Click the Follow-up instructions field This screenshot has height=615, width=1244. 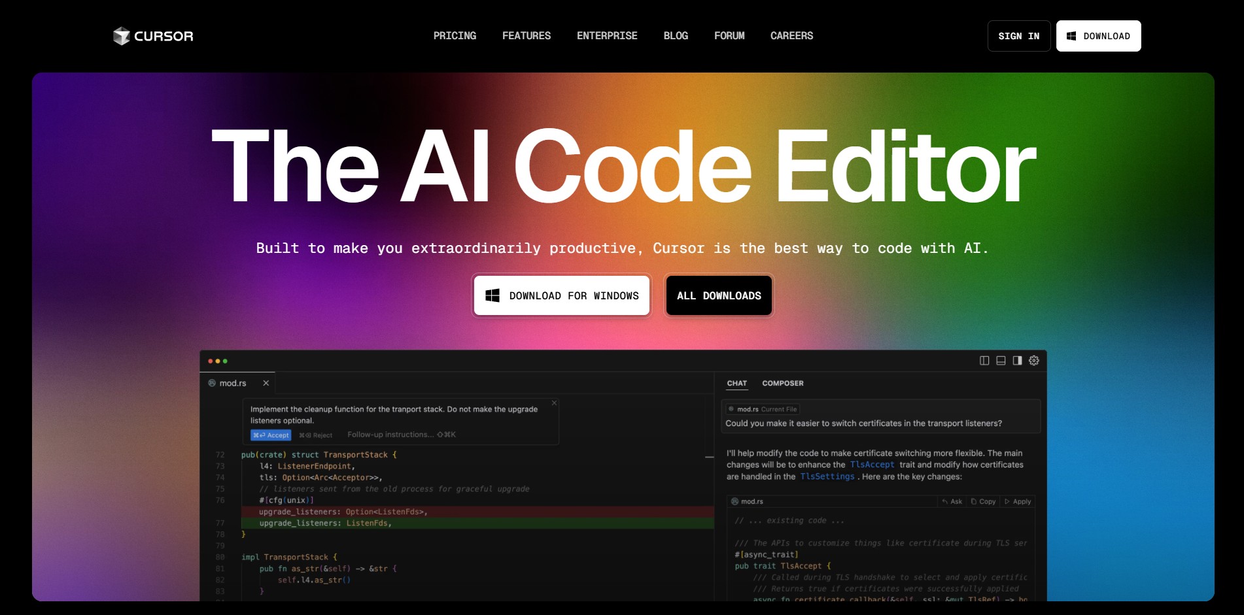pos(402,435)
